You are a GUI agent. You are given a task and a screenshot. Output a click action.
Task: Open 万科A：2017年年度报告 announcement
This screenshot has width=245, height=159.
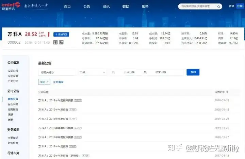(53, 147)
